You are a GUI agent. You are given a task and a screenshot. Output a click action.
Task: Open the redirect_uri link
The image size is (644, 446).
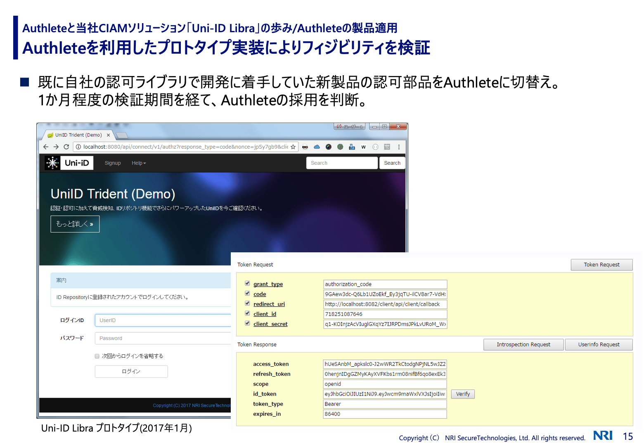pos(269,304)
